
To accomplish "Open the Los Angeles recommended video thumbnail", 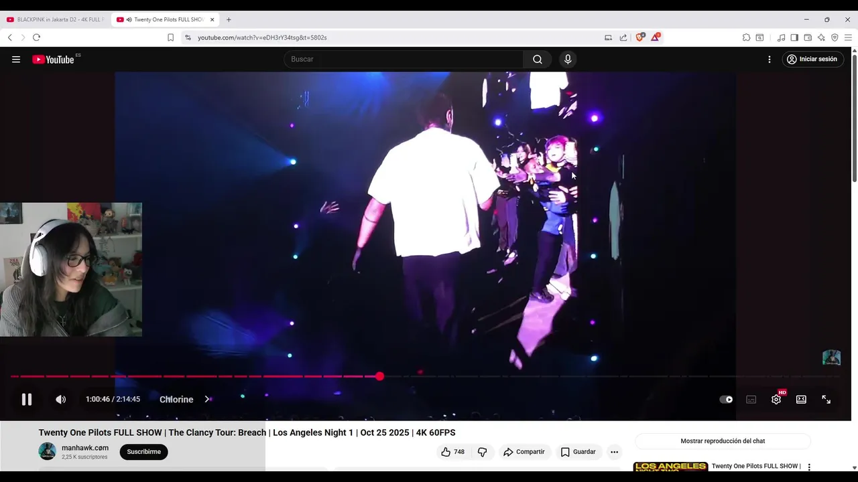I will point(670,467).
